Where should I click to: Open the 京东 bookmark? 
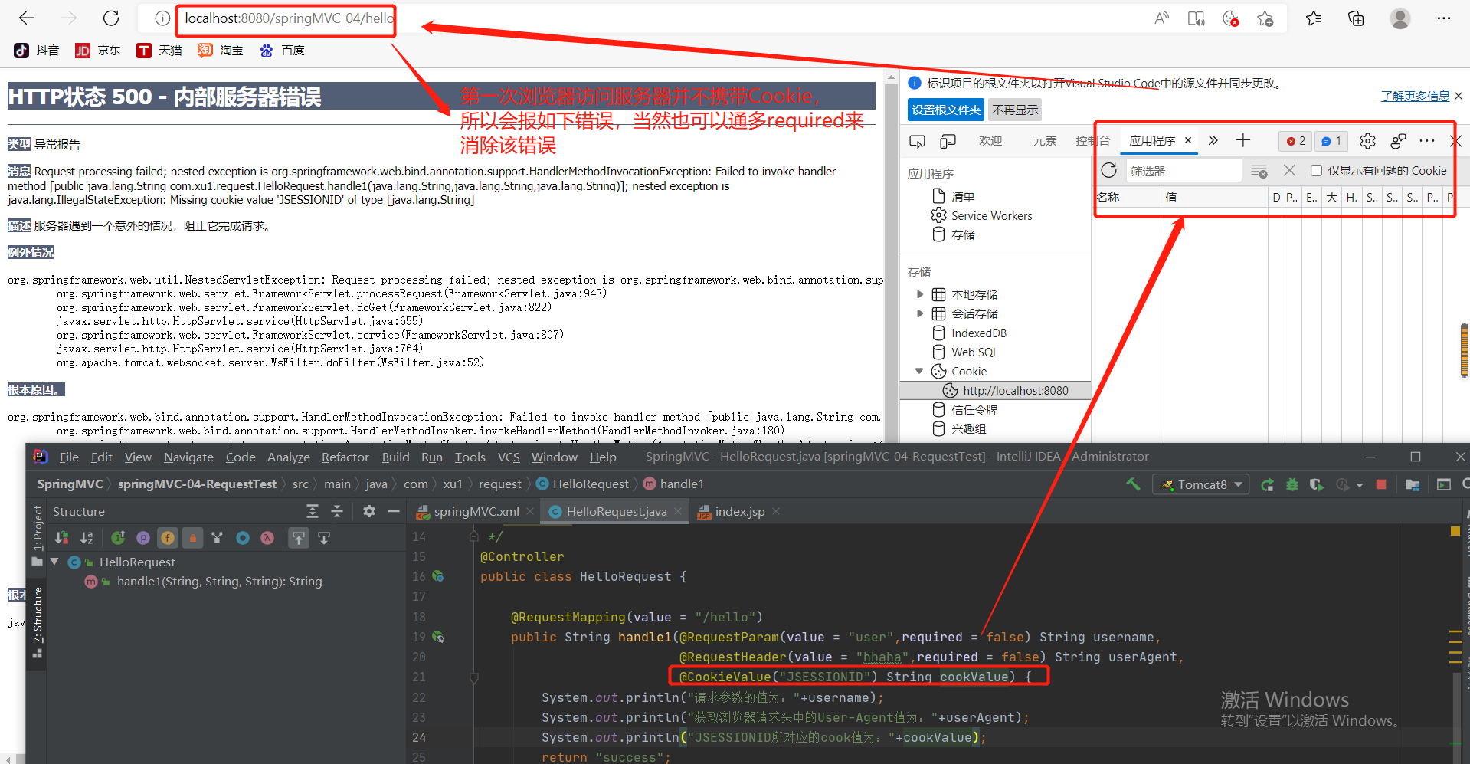[x=97, y=50]
